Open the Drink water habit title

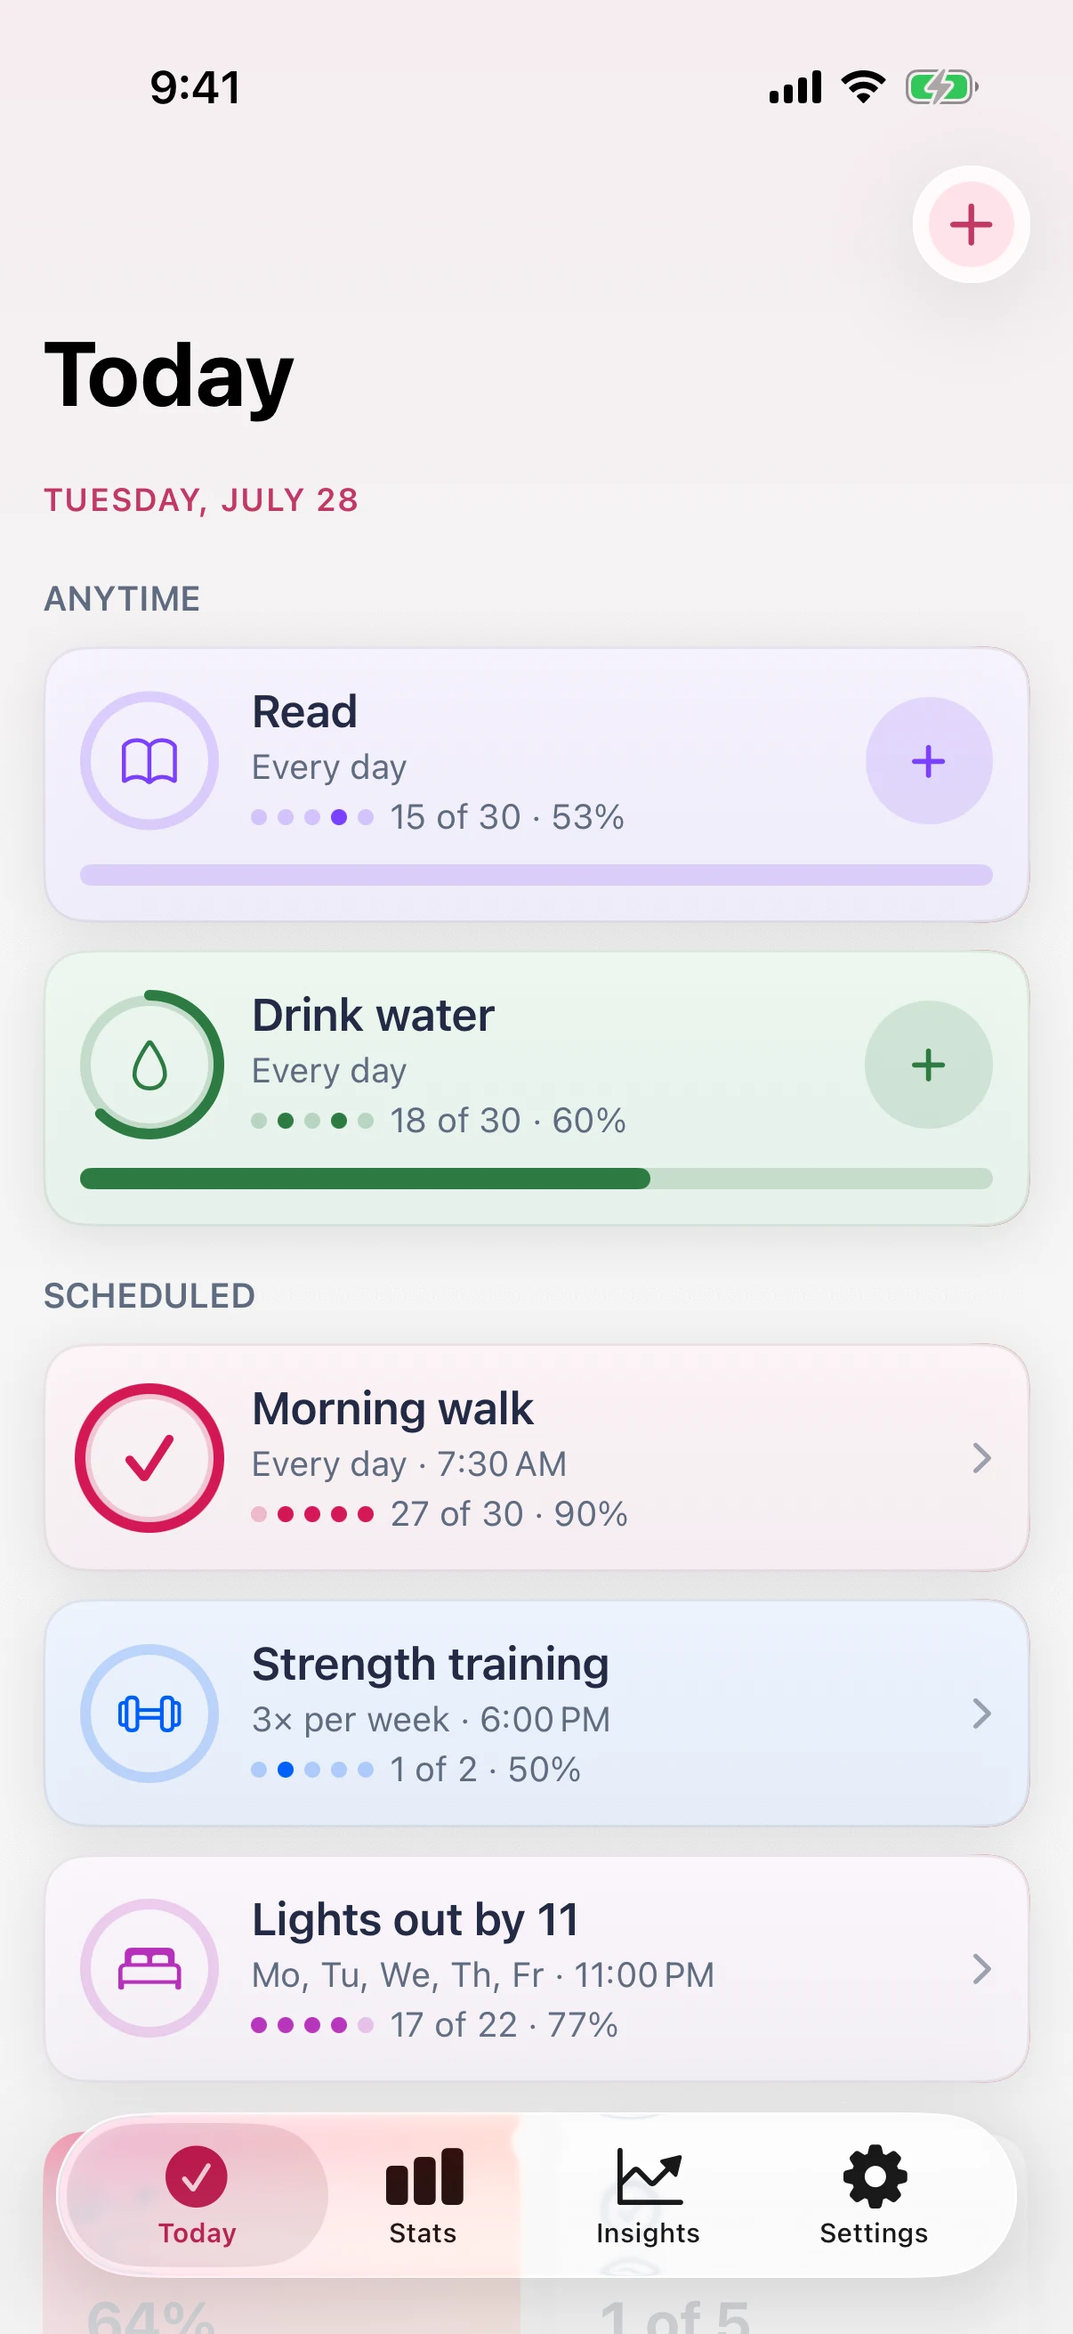(373, 1015)
